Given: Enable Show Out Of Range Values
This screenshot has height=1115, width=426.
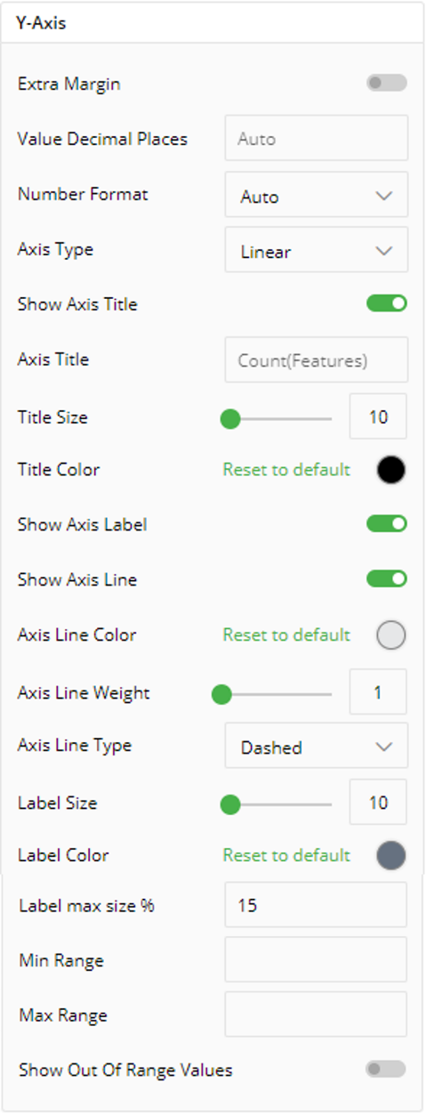Looking at the screenshot, I should (x=386, y=1069).
